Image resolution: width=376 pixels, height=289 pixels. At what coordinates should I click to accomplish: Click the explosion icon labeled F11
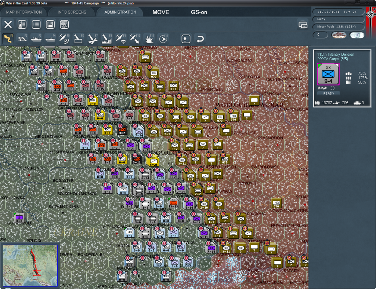point(149,39)
